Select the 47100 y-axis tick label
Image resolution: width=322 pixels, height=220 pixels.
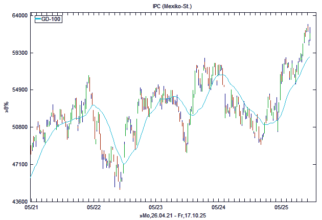click(19, 164)
